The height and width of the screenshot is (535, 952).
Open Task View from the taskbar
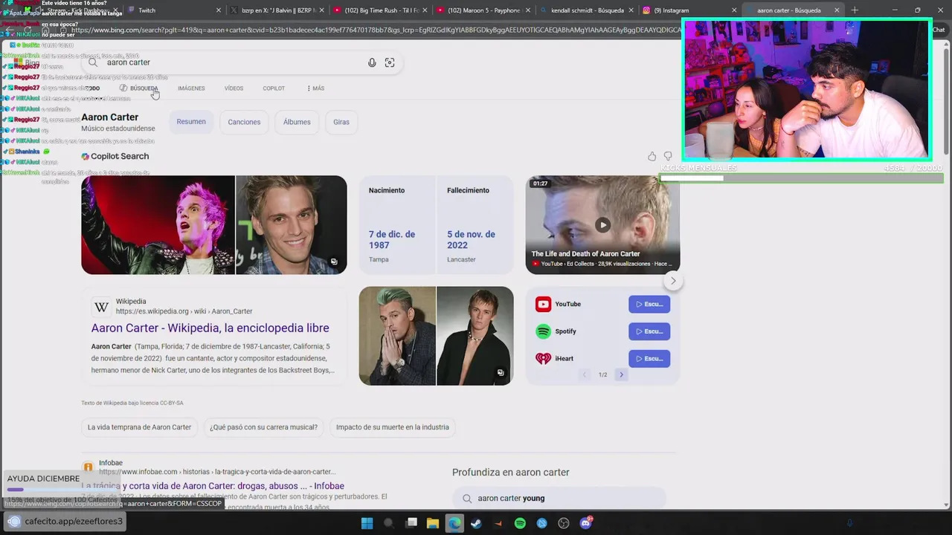pos(411,523)
